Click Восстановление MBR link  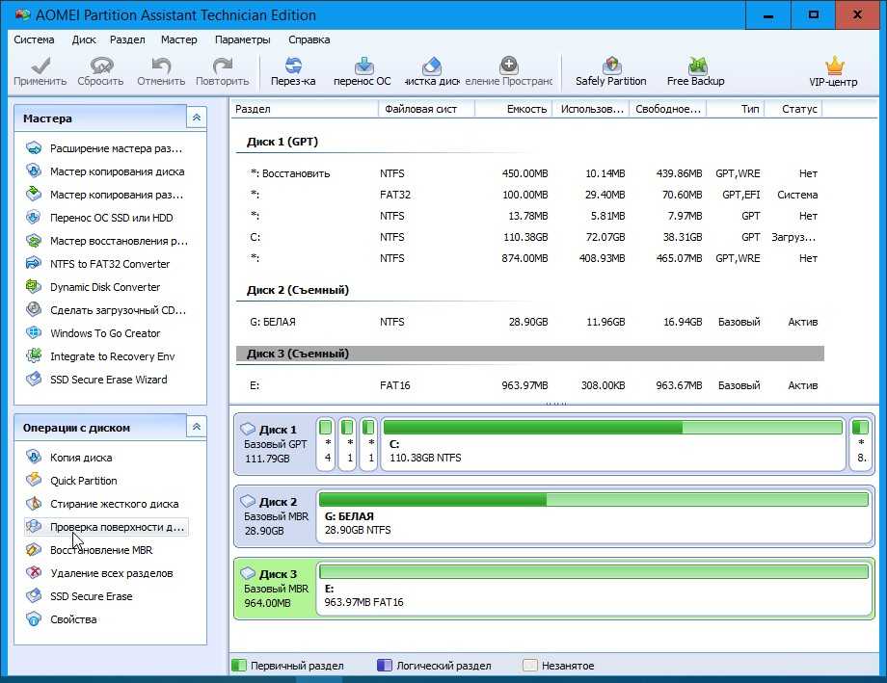[100, 550]
